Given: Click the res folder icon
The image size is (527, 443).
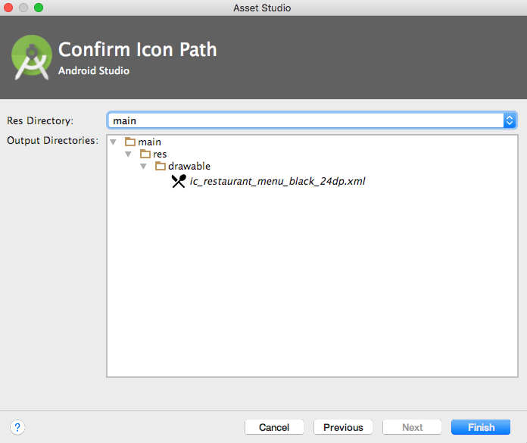Looking at the screenshot, I should [x=145, y=154].
